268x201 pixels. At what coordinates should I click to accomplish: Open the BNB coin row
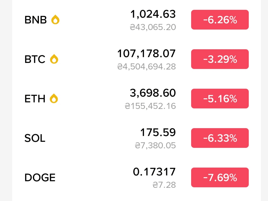point(136,20)
